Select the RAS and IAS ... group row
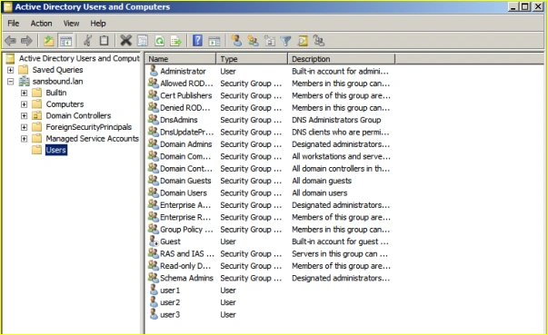 click(269, 253)
